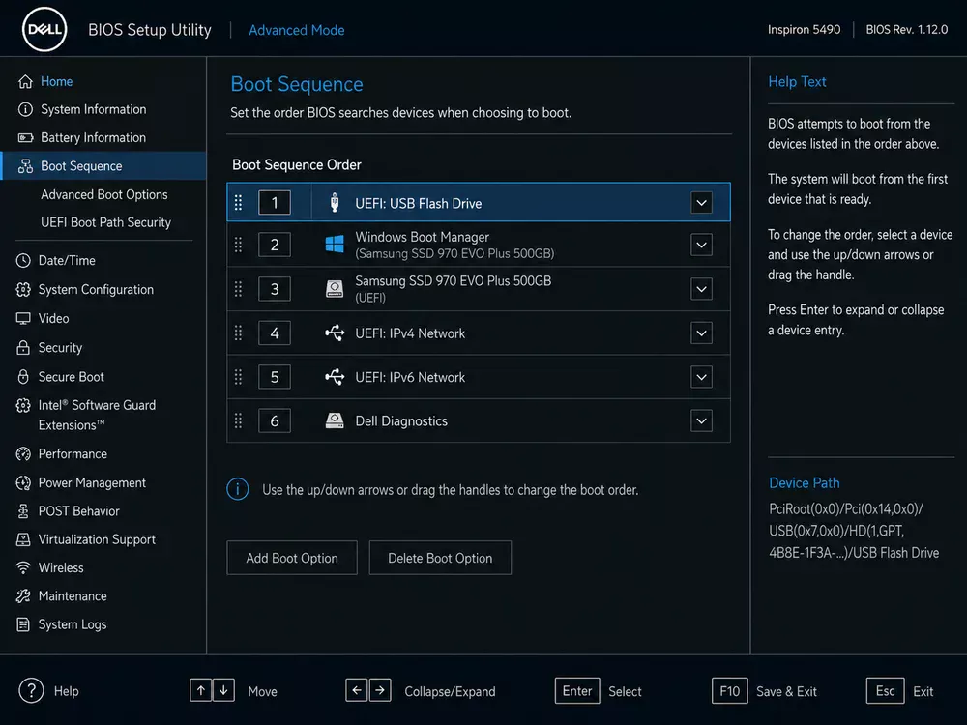Click the order number 5 box
This screenshot has width=967, height=725.
click(x=275, y=377)
